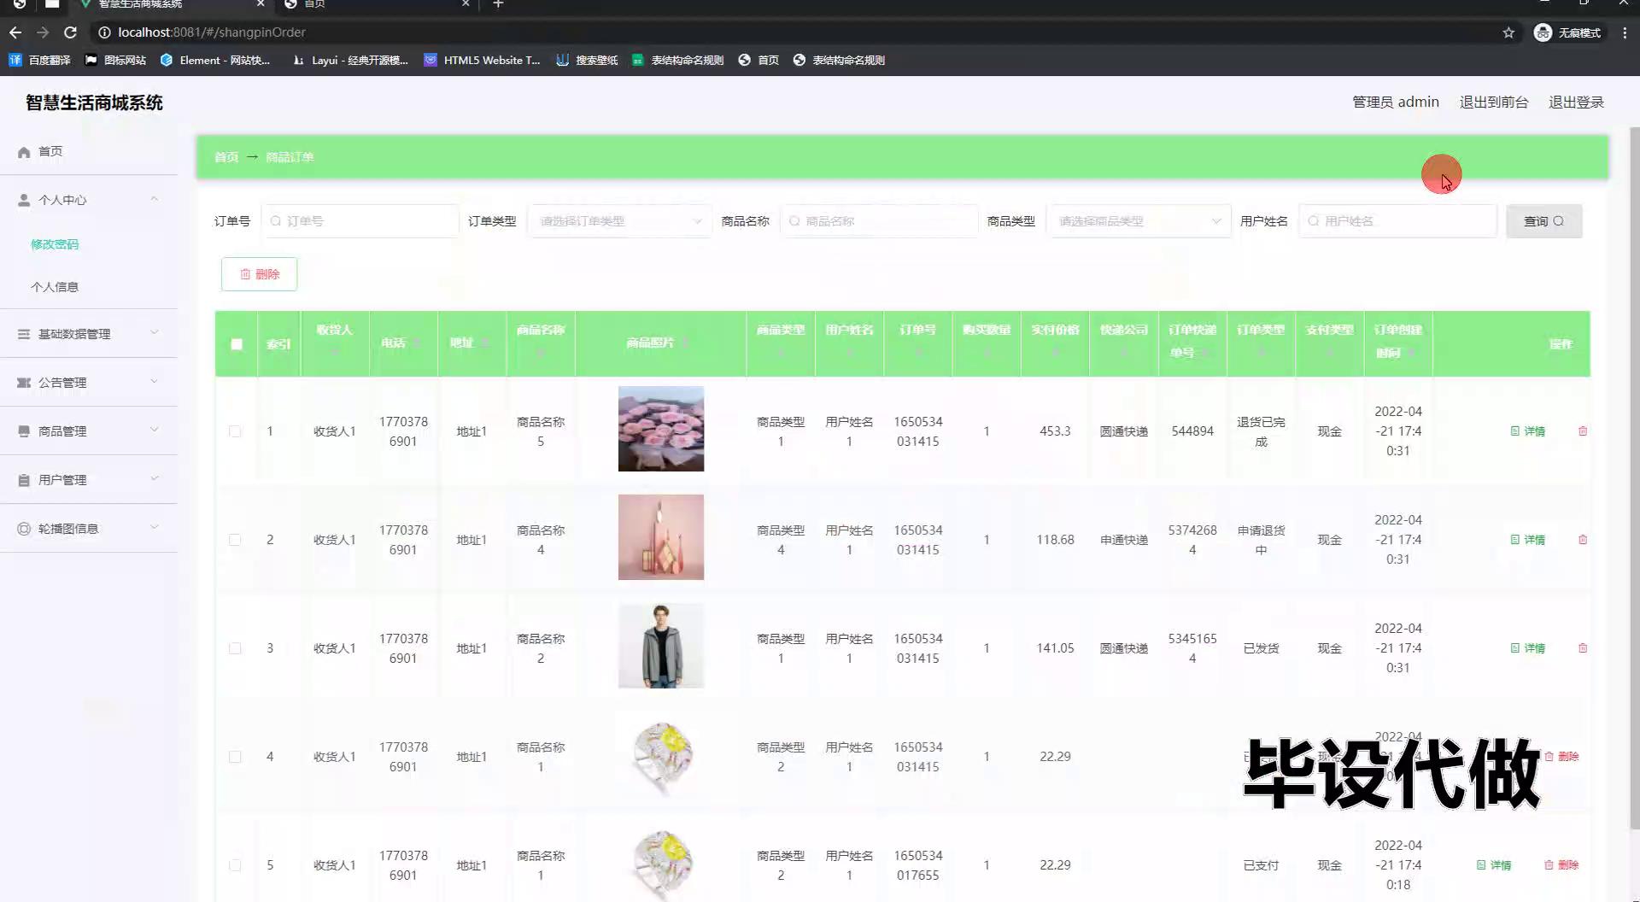Click the trash icon in order row 3
Image resolution: width=1640 pixels, height=902 pixels.
click(x=1582, y=648)
